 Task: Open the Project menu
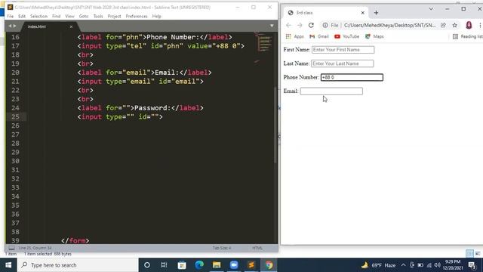click(x=114, y=17)
